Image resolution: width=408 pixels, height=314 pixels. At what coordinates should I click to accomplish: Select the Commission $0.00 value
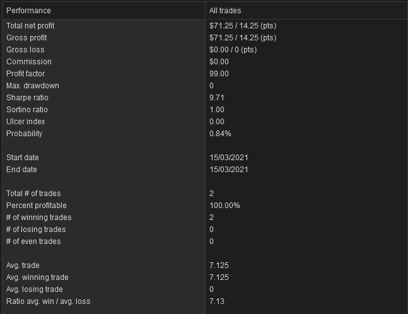(219, 62)
